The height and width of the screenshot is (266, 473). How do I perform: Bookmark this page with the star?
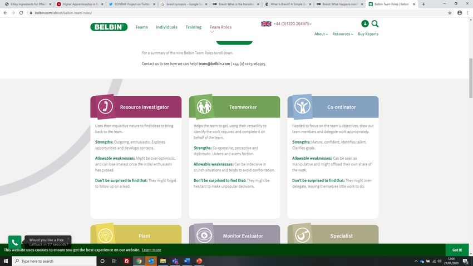pos(450,13)
